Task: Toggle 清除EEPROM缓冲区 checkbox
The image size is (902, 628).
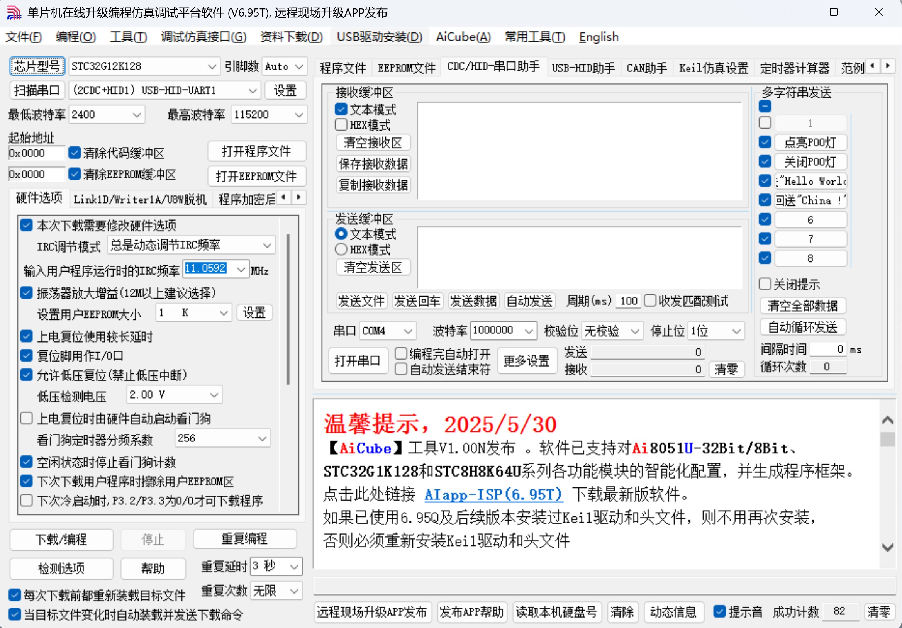Action: 74,174
